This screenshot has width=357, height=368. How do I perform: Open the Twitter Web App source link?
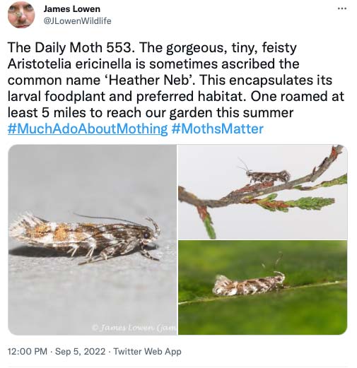pyautogui.click(x=147, y=351)
